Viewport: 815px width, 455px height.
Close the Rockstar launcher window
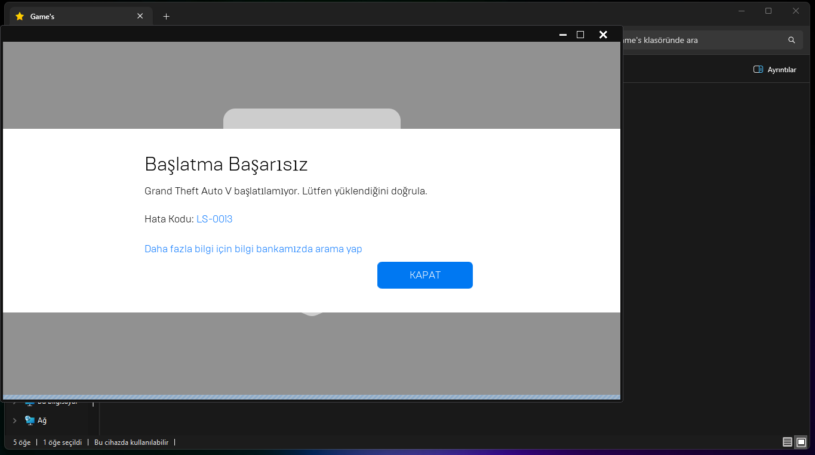pos(603,35)
